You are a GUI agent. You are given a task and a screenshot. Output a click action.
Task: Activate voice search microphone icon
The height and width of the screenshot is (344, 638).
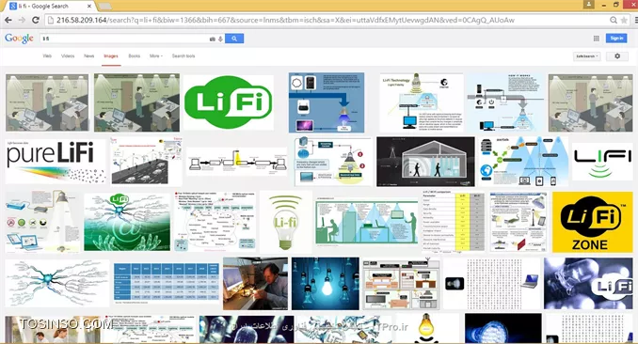pos(220,39)
